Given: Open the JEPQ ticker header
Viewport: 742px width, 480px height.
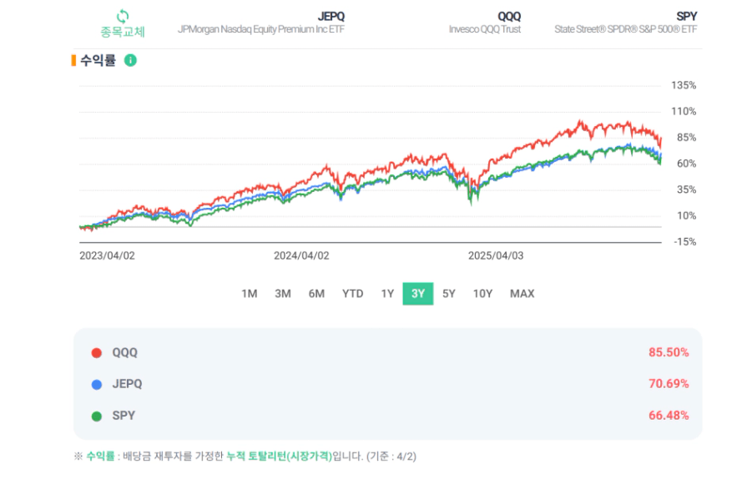Looking at the screenshot, I should pos(331,16).
